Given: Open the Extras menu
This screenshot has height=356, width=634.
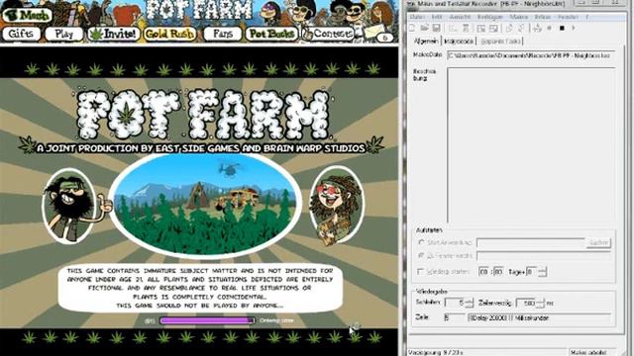Looking at the screenshot, I should pyautogui.click(x=543, y=17).
